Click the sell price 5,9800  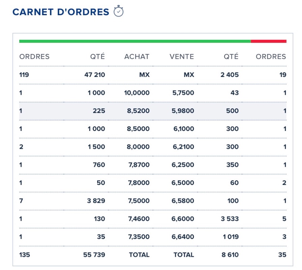point(183,111)
